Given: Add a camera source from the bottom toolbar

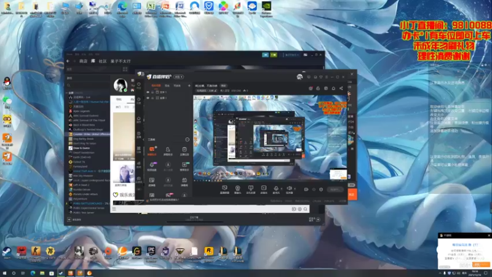Looking at the screenshot, I should [237, 189].
